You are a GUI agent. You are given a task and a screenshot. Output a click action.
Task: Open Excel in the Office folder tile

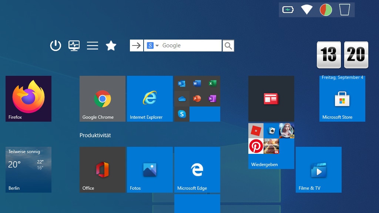(x=212, y=84)
